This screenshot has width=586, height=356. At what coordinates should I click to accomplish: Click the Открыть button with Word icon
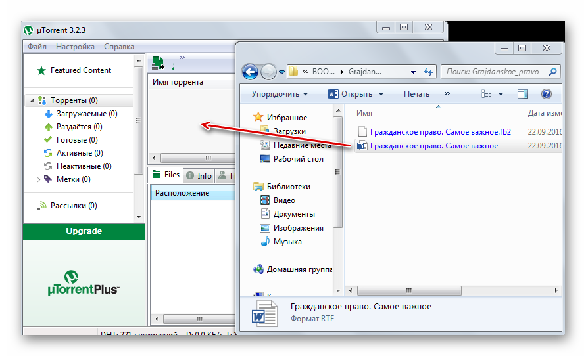[x=350, y=94]
